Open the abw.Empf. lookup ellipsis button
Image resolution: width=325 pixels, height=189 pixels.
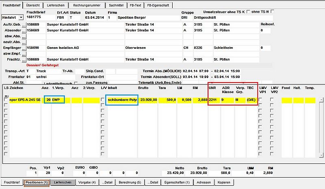pyautogui.click(x=24, y=54)
